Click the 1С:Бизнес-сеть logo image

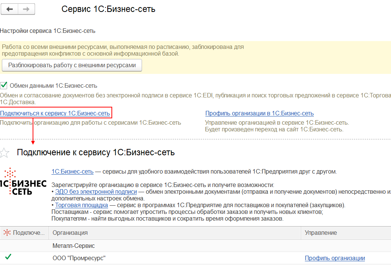[x=23, y=181]
